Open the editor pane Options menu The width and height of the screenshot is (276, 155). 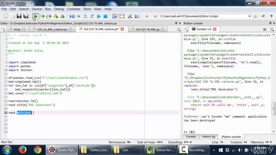point(179,29)
